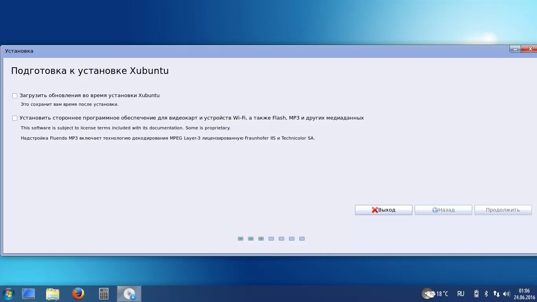
Task: Click the Продолжить button
Action: [x=503, y=210]
